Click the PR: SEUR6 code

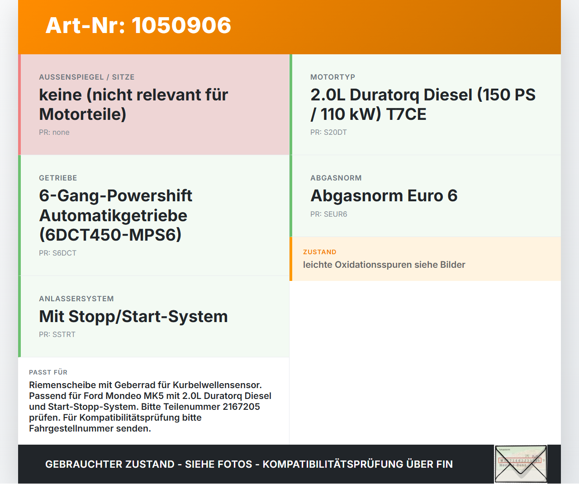point(329,214)
